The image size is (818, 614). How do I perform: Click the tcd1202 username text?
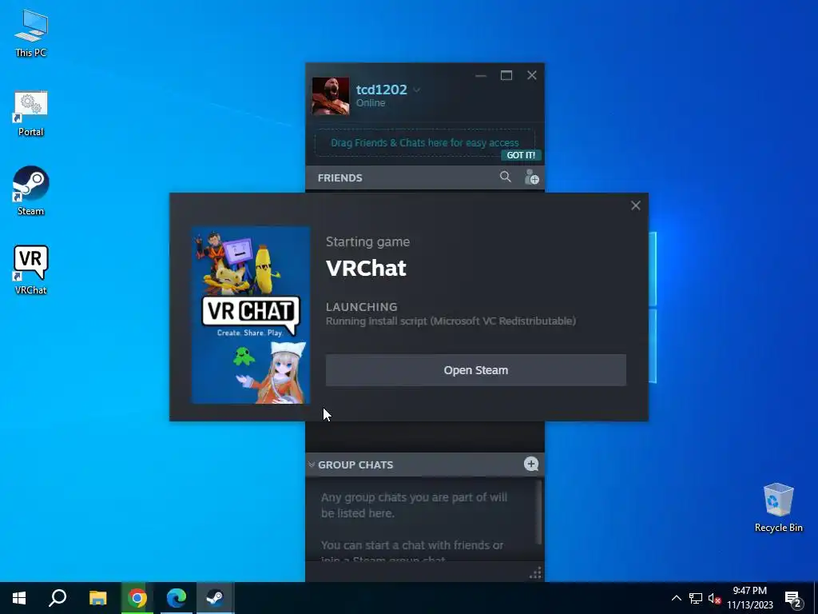(381, 90)
